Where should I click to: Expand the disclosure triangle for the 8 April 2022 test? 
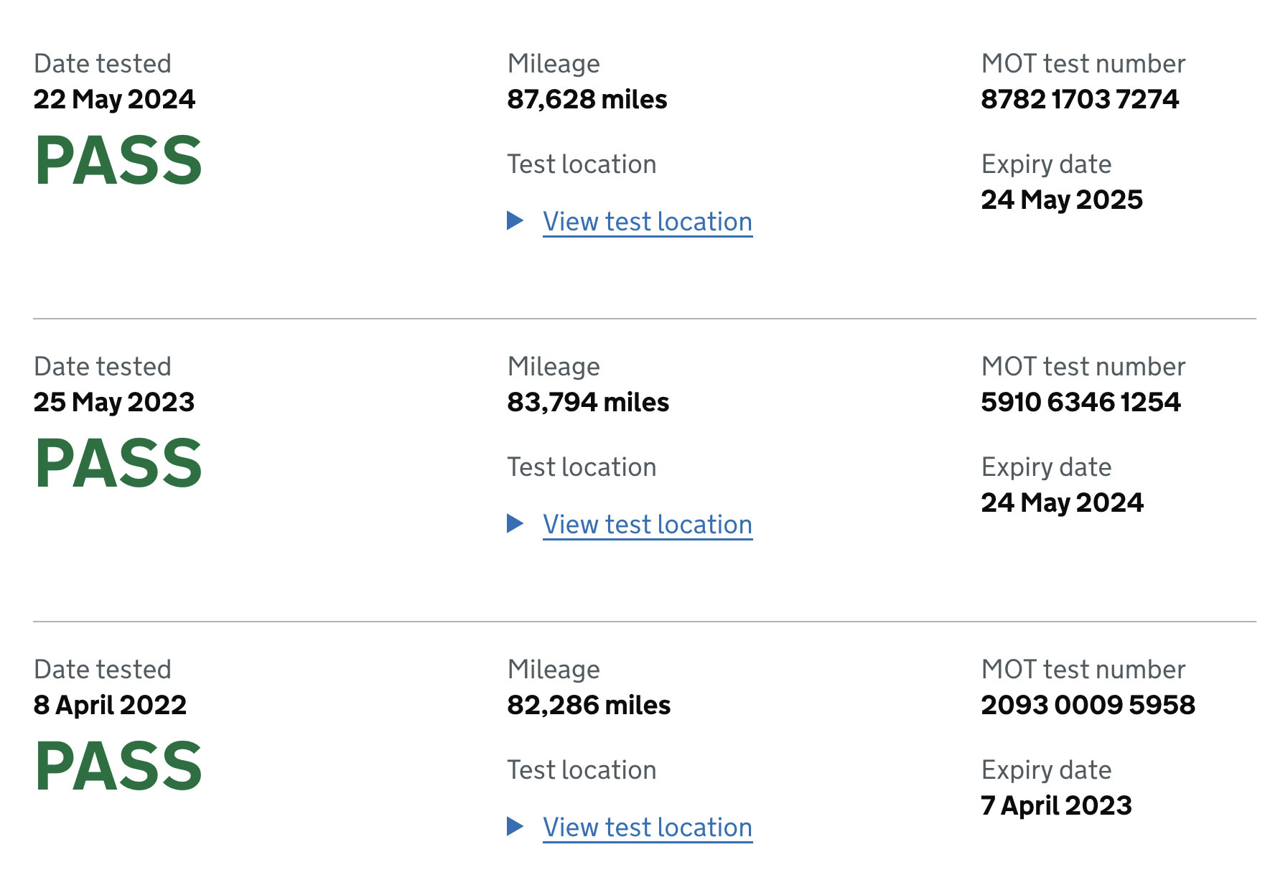[515, 826]
